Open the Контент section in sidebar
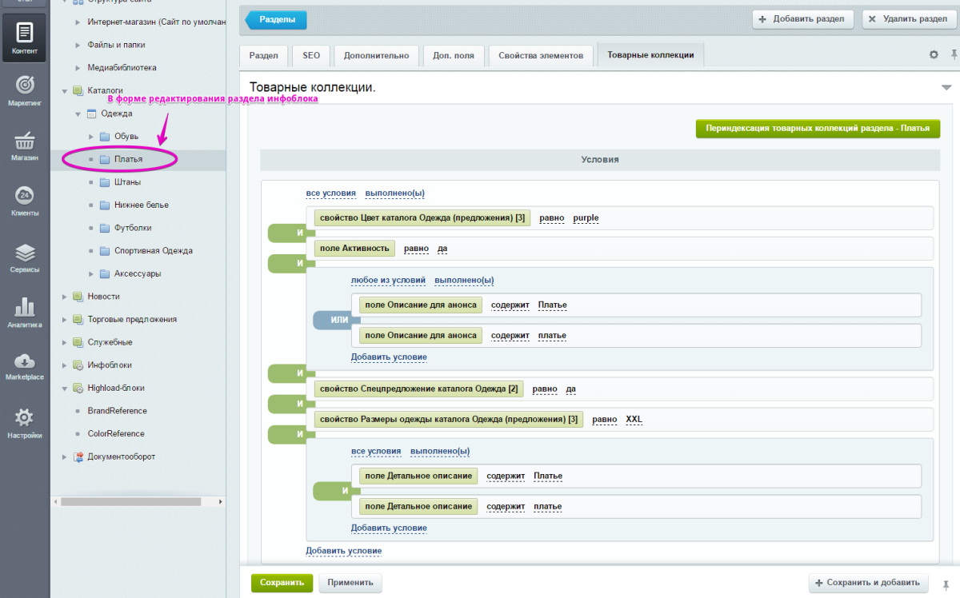 24,38
